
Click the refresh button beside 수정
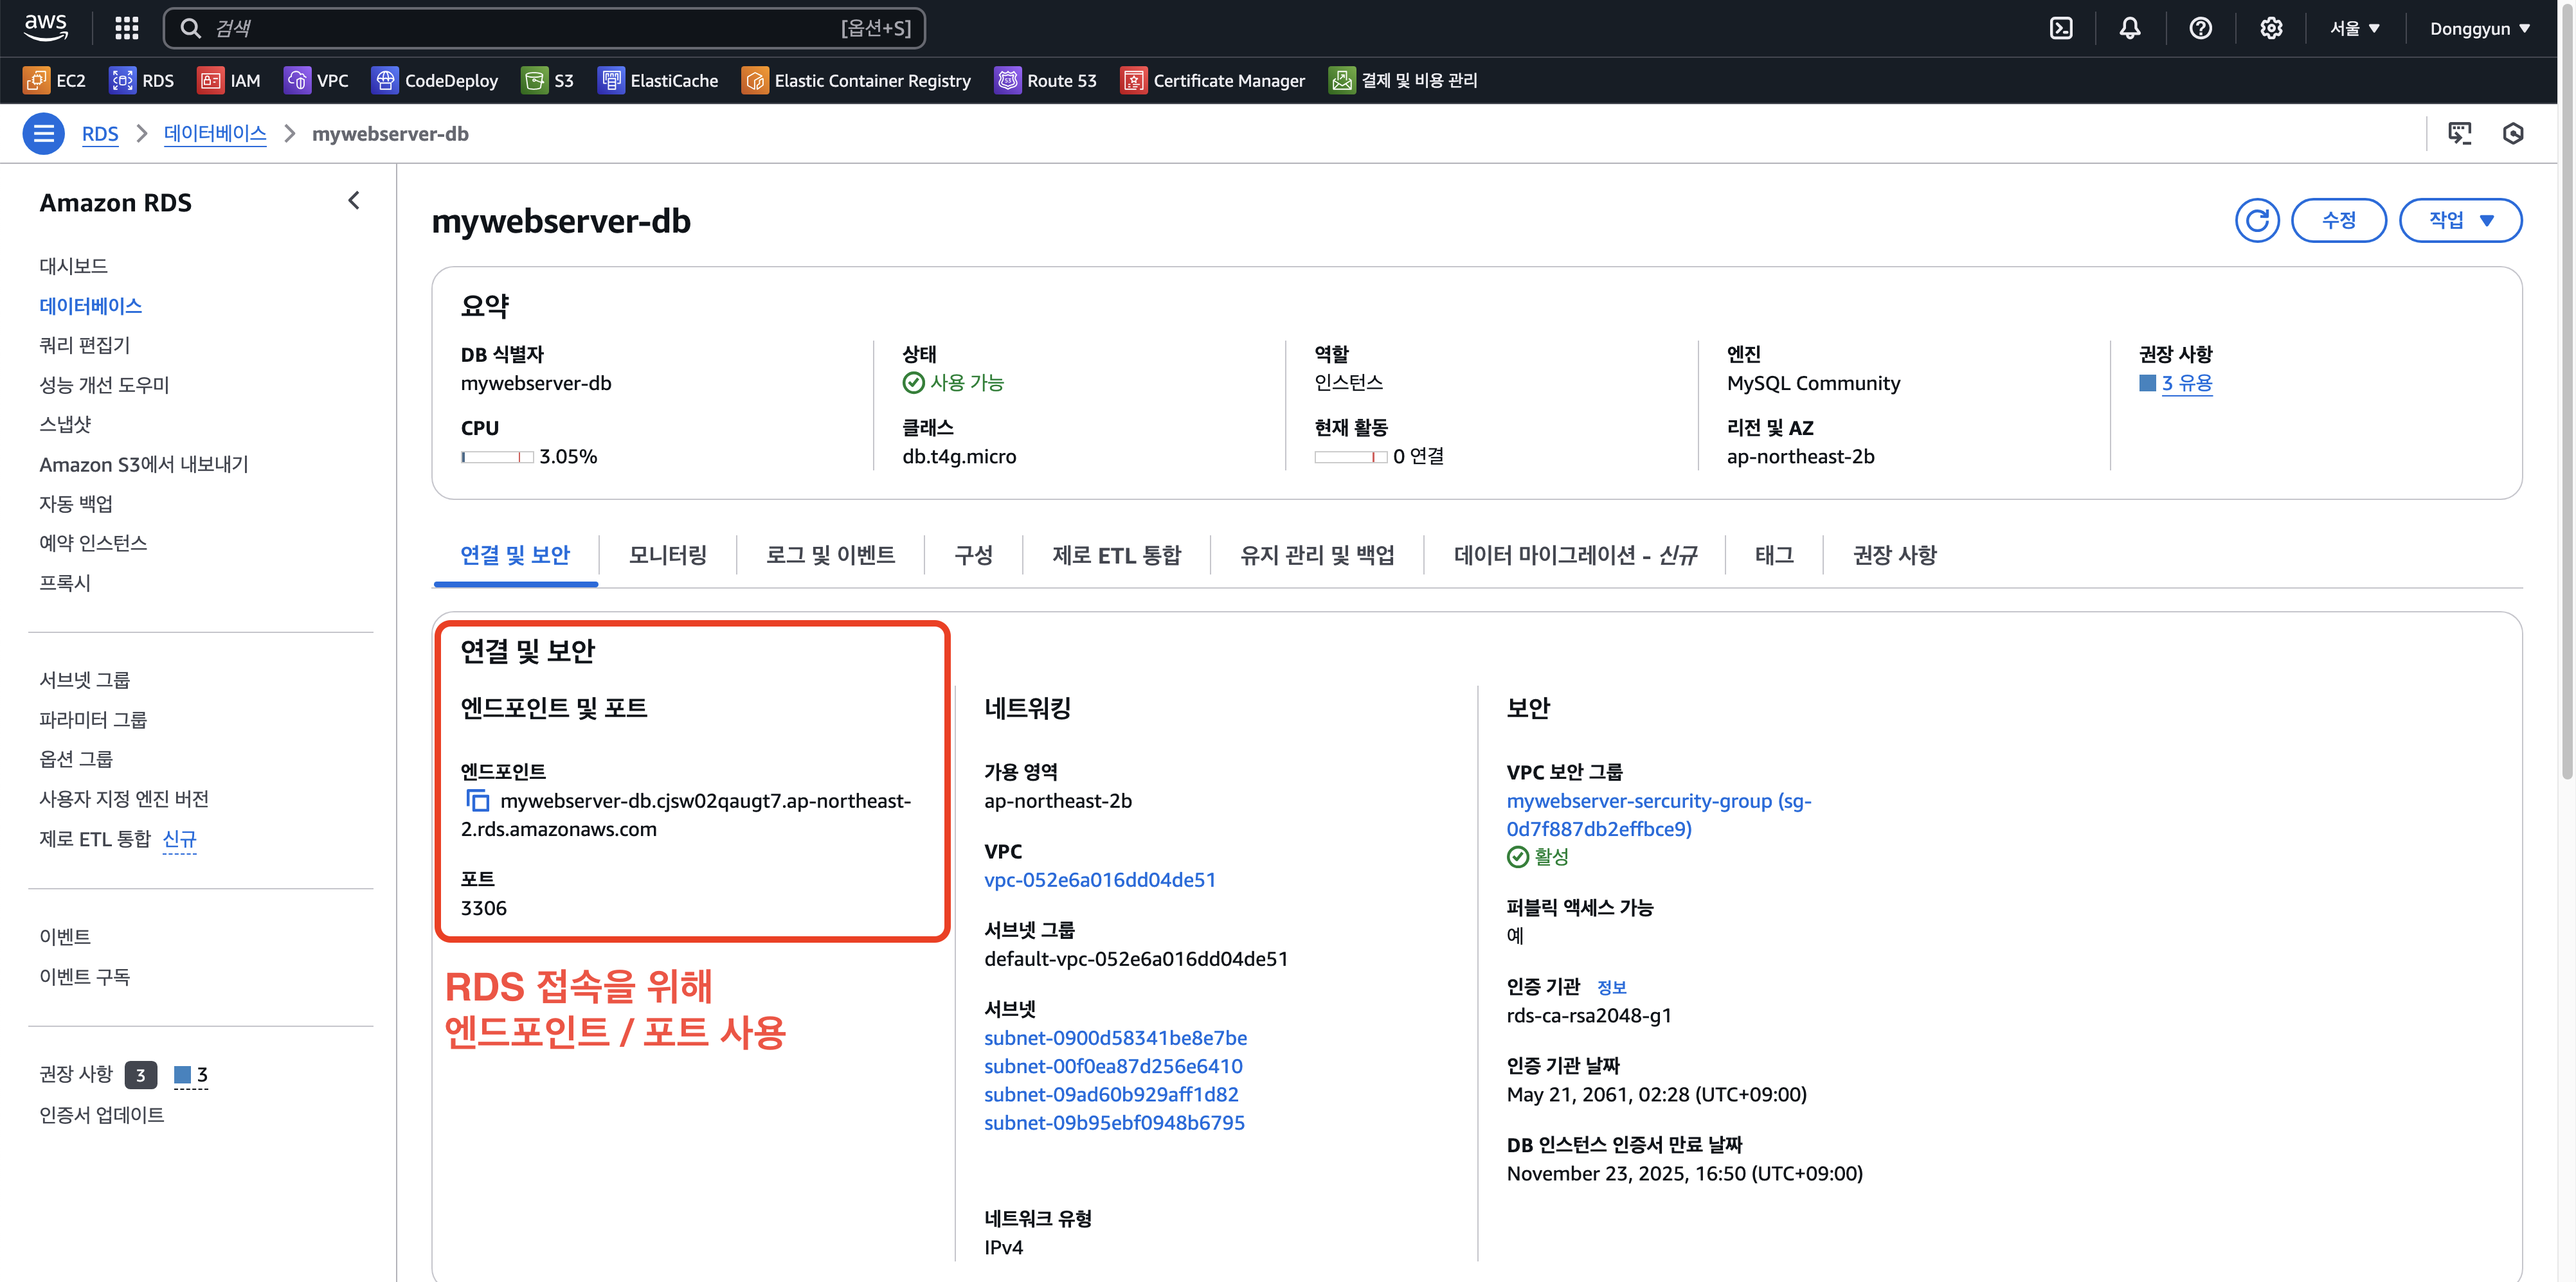2257,220
